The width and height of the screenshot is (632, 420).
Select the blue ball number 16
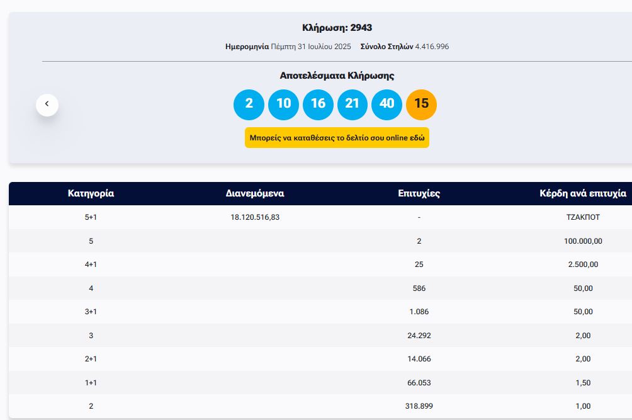pos(318,105)
